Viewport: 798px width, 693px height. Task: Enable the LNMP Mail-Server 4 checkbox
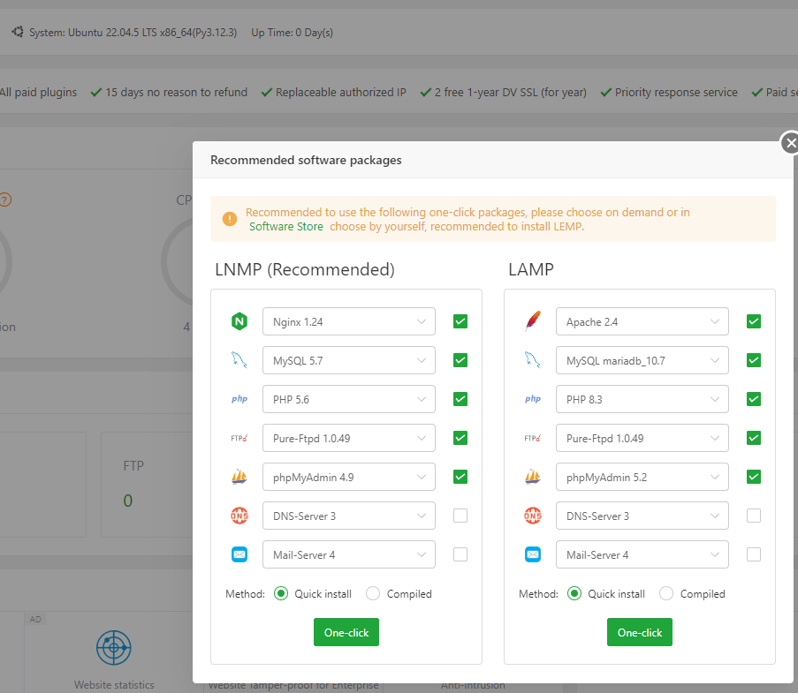[460, 554]
